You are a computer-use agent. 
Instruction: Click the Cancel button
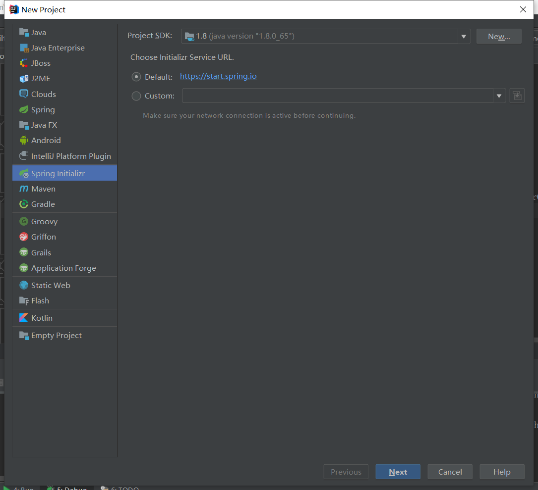(x=450, y=472)
